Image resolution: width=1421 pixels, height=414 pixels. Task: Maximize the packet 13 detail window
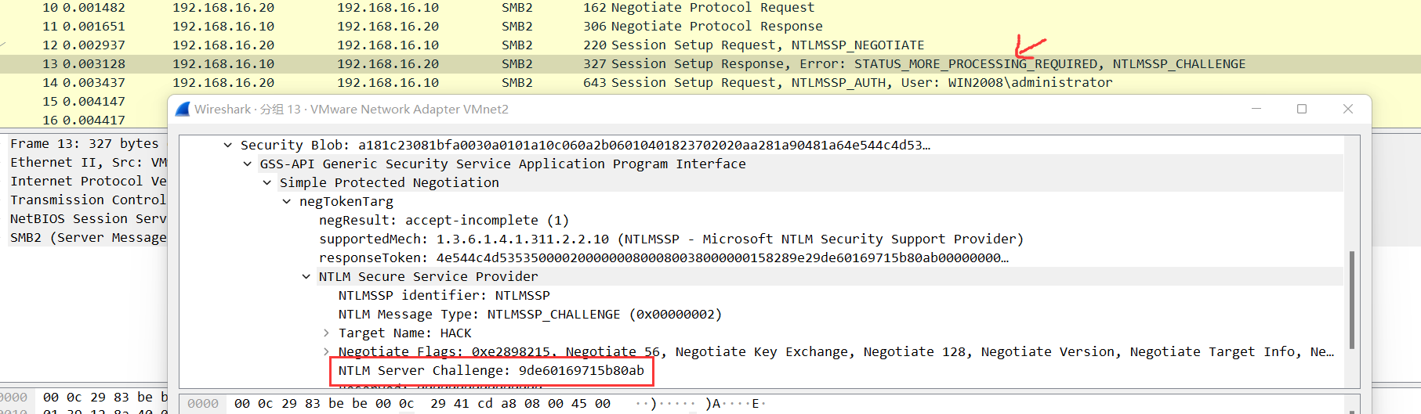click(1302, 110)
